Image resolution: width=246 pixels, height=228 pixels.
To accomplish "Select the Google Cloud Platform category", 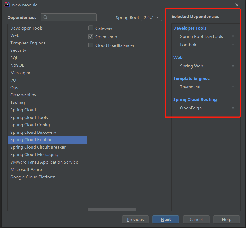I will pos(47,177).
